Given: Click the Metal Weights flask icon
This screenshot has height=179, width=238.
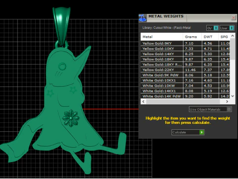Looking at the screenshot, I should 143,18.
